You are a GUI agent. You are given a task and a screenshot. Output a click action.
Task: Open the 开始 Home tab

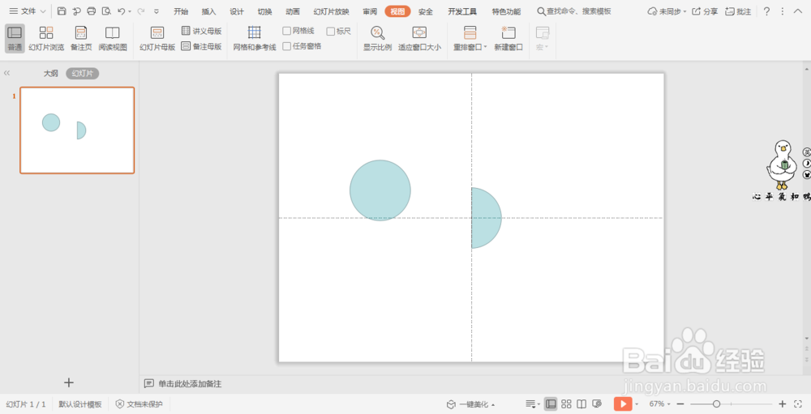tap(181, 11)
